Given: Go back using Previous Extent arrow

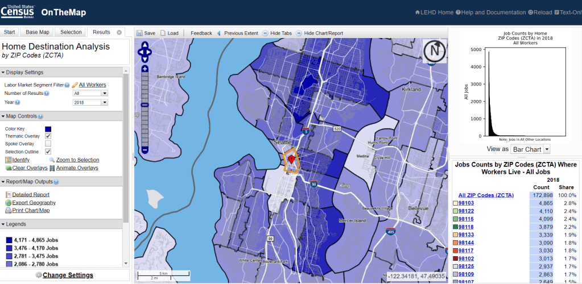Looking at the screenshot, I should point(220,33).
